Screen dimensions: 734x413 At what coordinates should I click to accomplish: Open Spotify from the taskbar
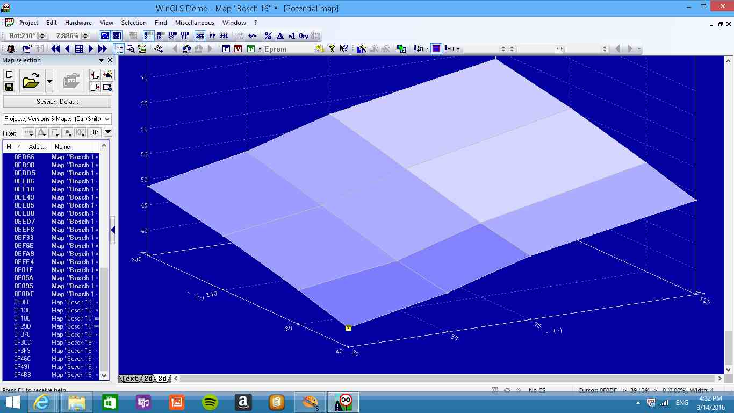click(x=210, y=402)
